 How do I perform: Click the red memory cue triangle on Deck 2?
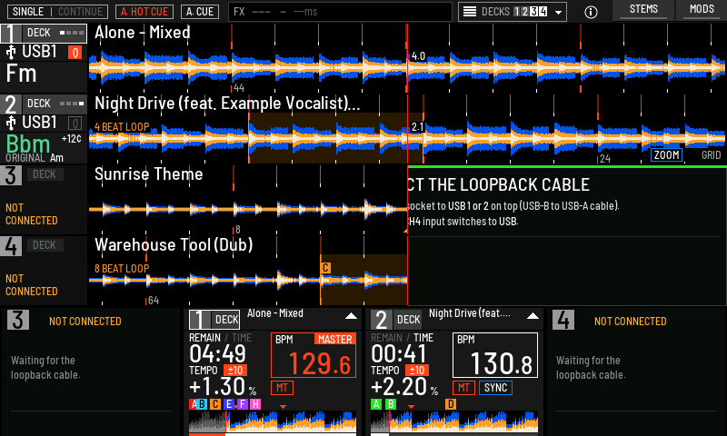411,407
